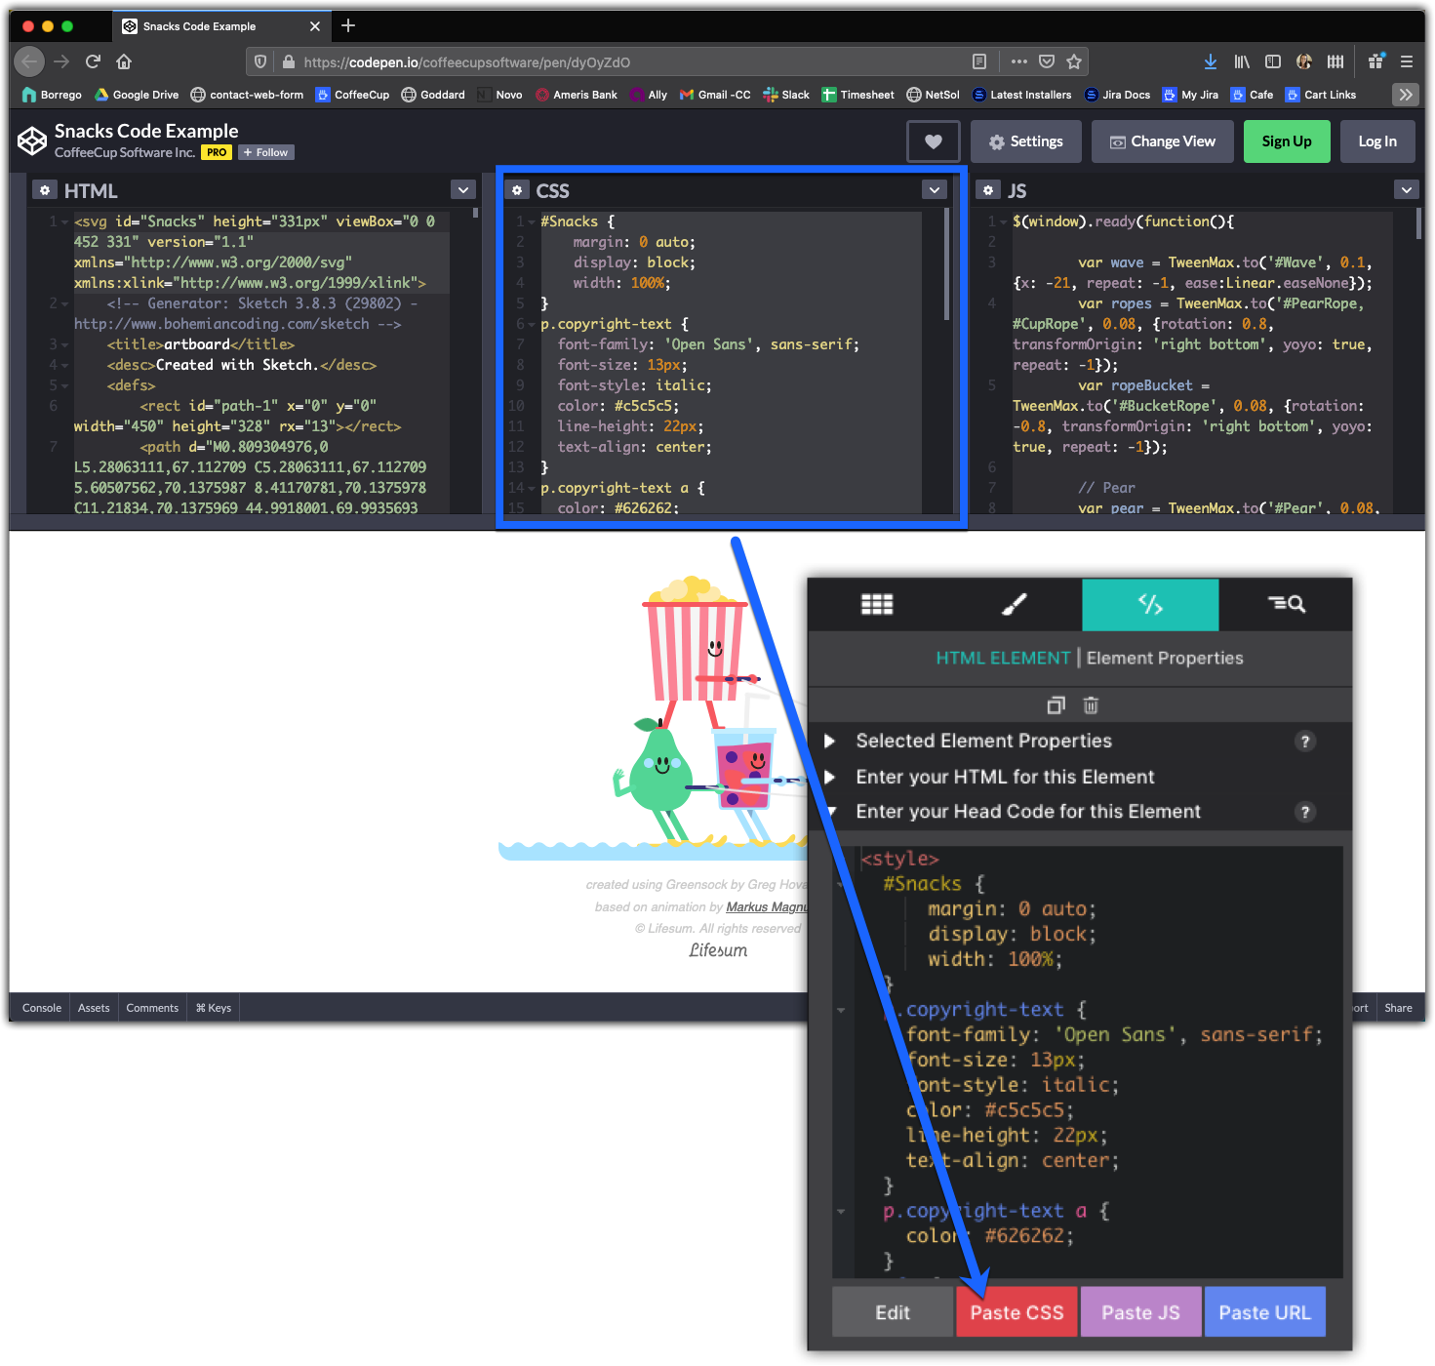This screenshot has height=1366, width=1435.
Task: Open the Slack bookmark
Action: coord(786,95)
